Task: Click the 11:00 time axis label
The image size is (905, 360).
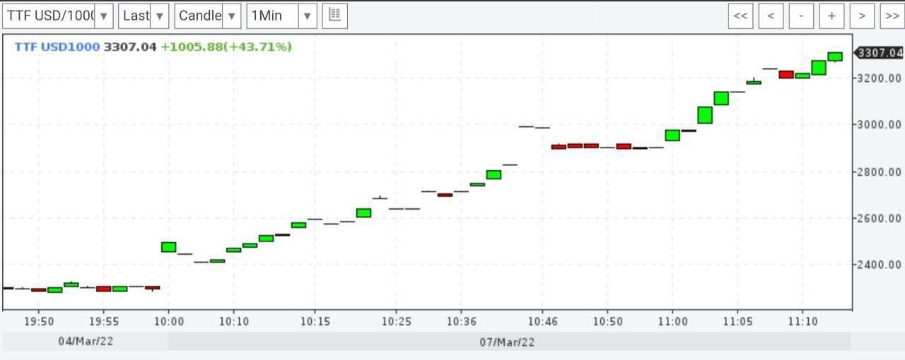Action: pyautogui.click(x=672, y=321)
